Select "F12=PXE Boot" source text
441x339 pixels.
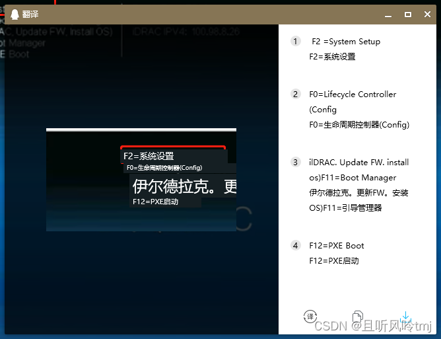tap(337, 246)
